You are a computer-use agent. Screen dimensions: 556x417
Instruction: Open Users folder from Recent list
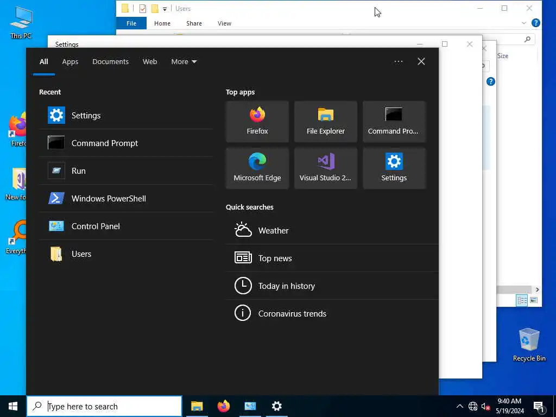(126, 254)
